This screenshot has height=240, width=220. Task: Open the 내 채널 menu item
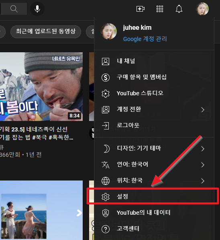tap(154, 61)
